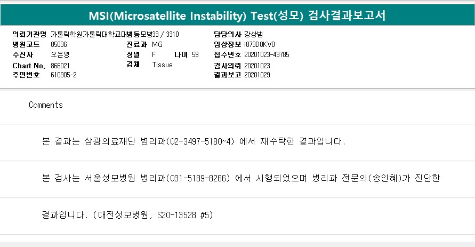Select the hospital code value 85036
475x247 pixels.
click(59, 44)
